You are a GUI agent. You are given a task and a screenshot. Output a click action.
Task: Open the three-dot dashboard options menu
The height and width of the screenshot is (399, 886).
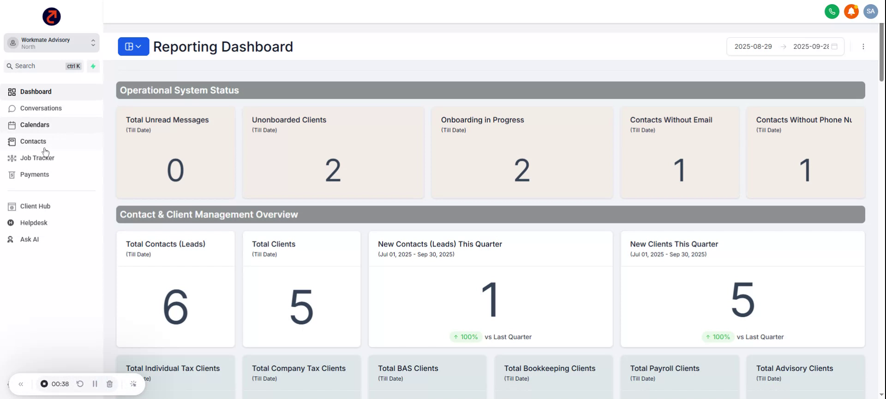(x=863, y=47)
